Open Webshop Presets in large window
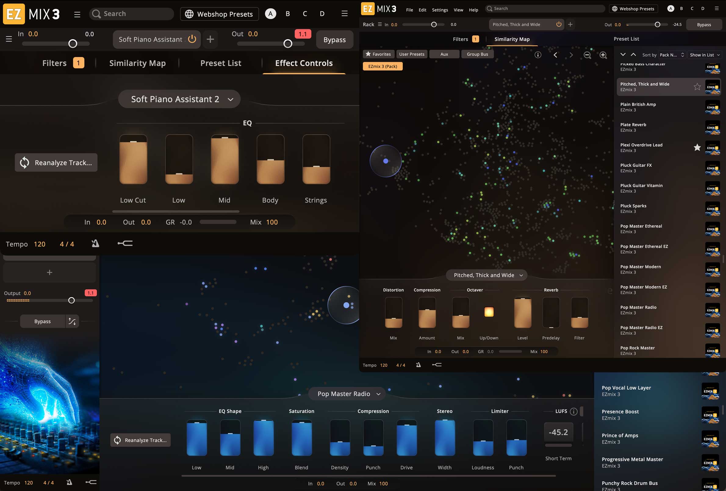Viewport: 726px width, 491px height. (x=219, y=14)
